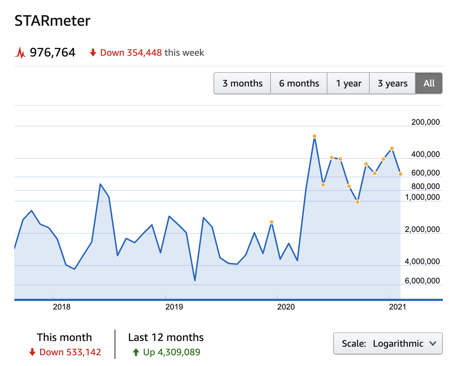
Task: Switch chart to 3 years range
Action: click(392, 83)
